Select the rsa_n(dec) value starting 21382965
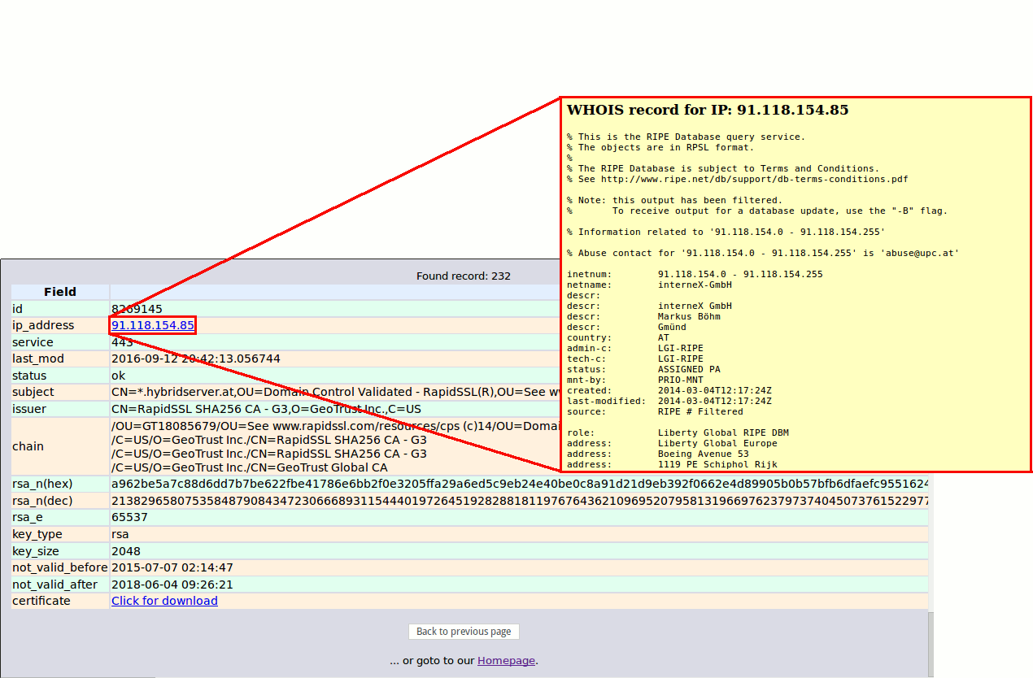1033x678 pixels. point(519,501)
